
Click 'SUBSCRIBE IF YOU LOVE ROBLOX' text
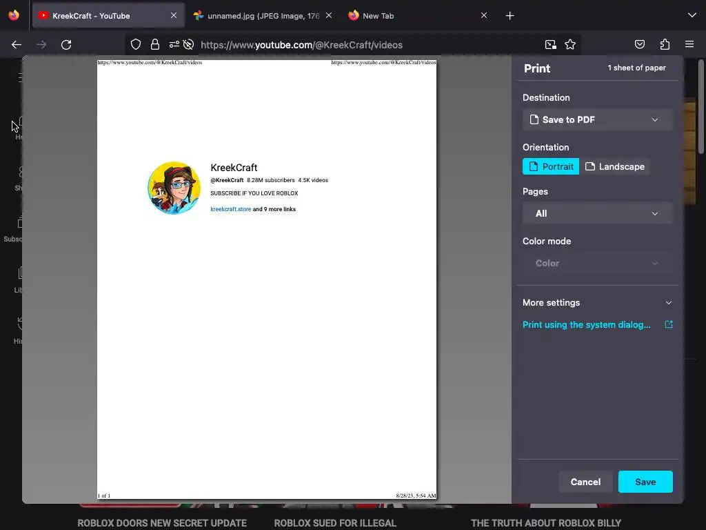(x=254, y=193)
